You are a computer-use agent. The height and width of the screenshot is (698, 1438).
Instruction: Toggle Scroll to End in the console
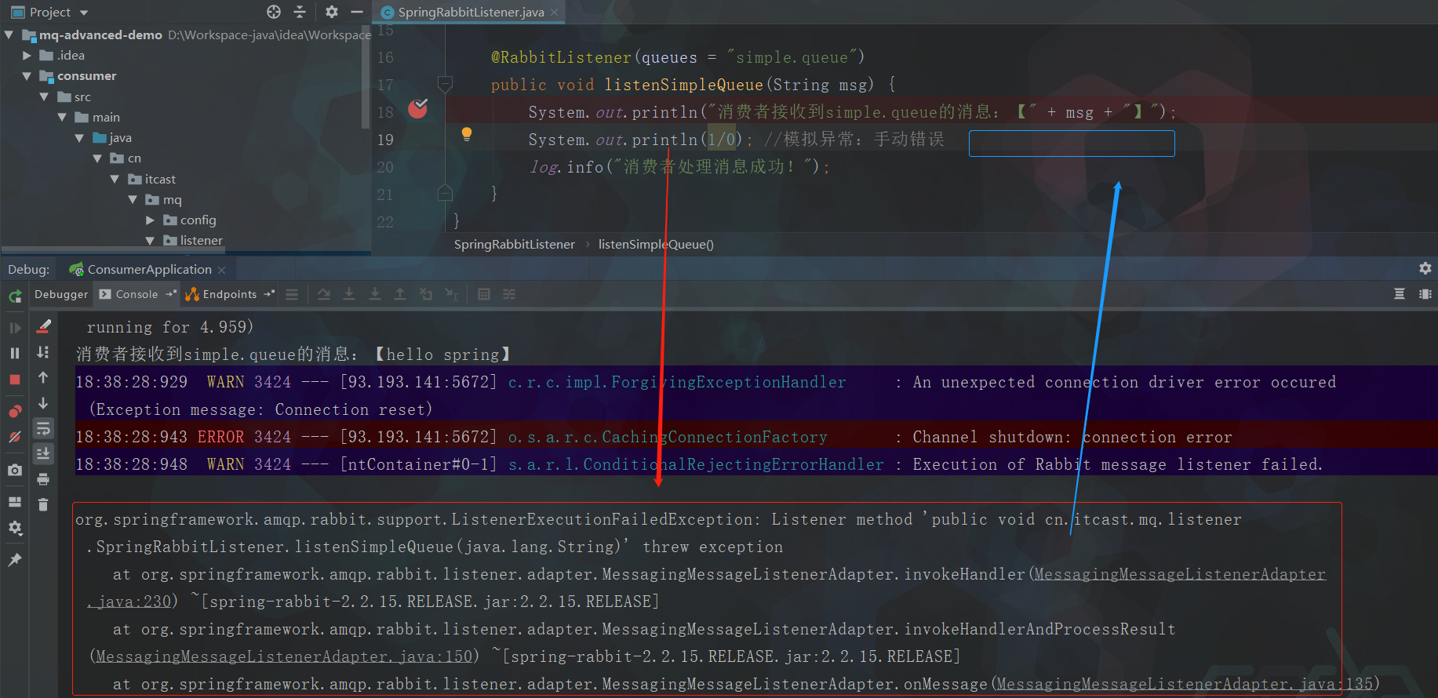pyautogui.click(x=43, y=453)
